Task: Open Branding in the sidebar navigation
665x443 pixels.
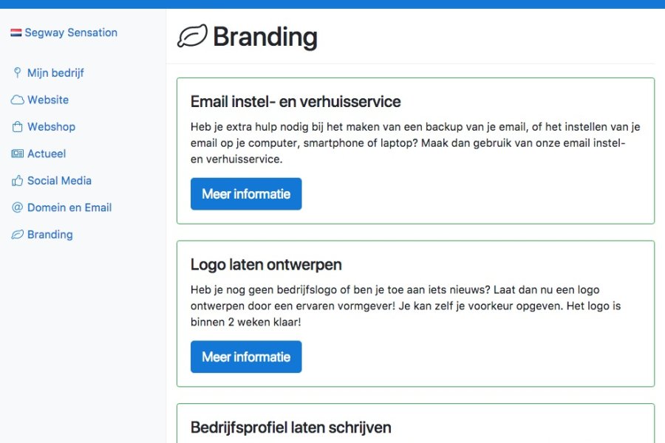Action: (50, 235)
